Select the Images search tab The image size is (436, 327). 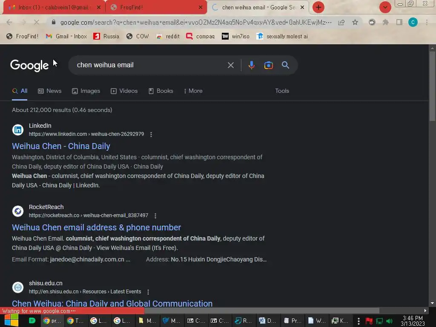point(86,91)
